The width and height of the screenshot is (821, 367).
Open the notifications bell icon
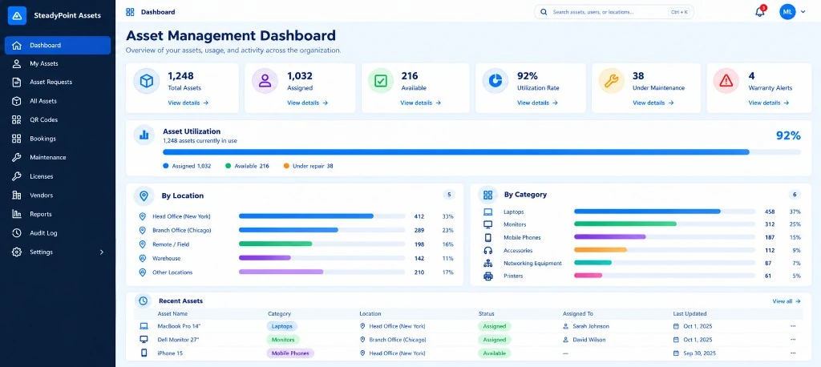tap(760, 12)
